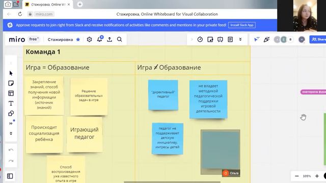
Task: Expand more apps chevron in top toolbar
Action: point(240,40)
